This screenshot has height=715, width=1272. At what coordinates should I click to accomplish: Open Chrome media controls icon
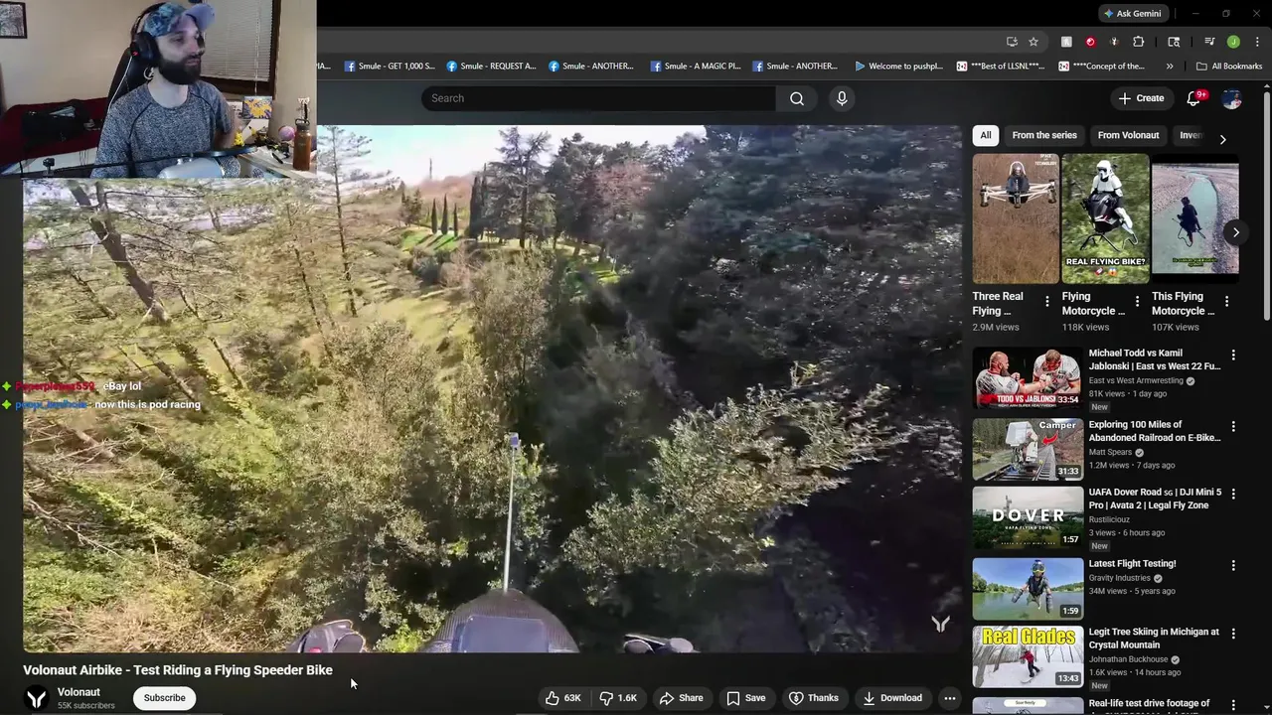tap(1209, 42)
